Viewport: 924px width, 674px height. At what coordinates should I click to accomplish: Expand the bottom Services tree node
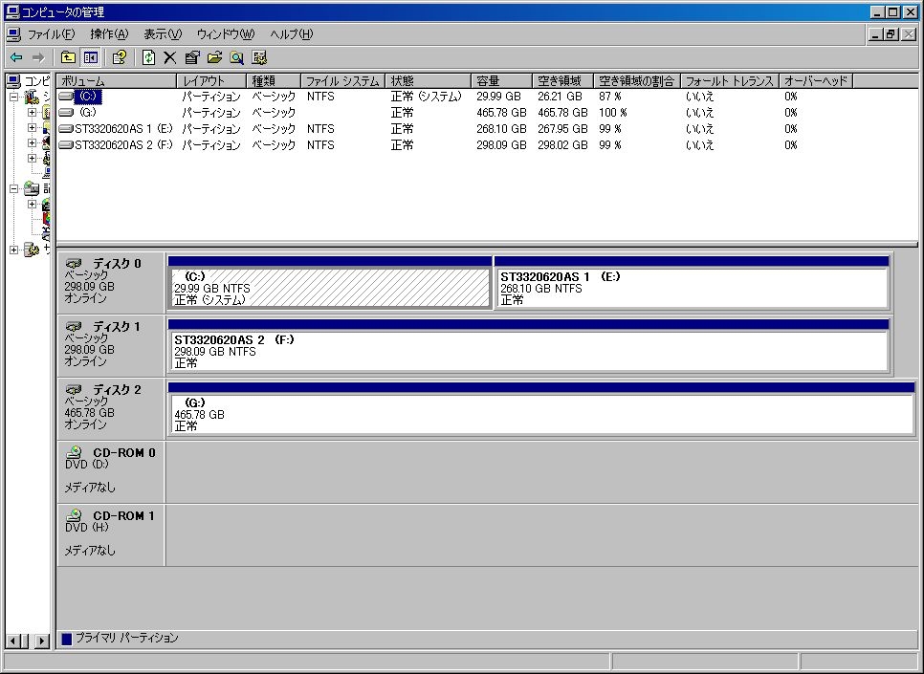pos(14,250)
